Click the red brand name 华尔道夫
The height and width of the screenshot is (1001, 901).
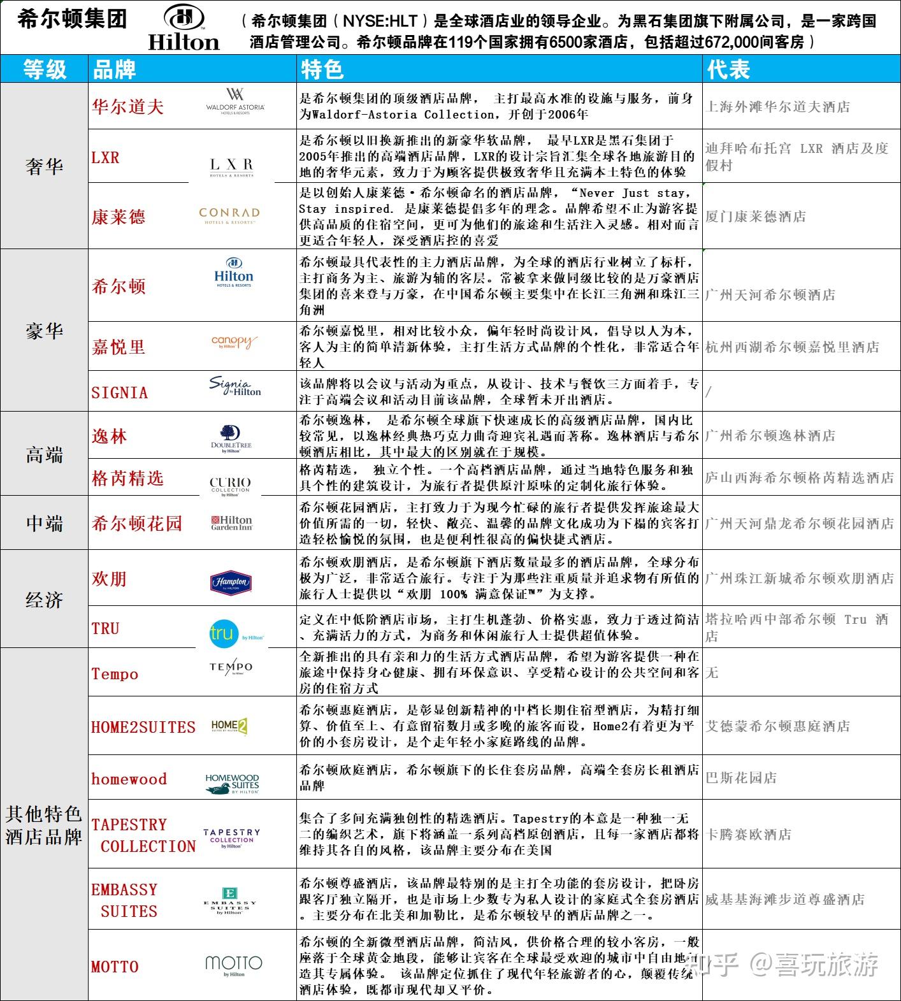(x=127, y=106)
